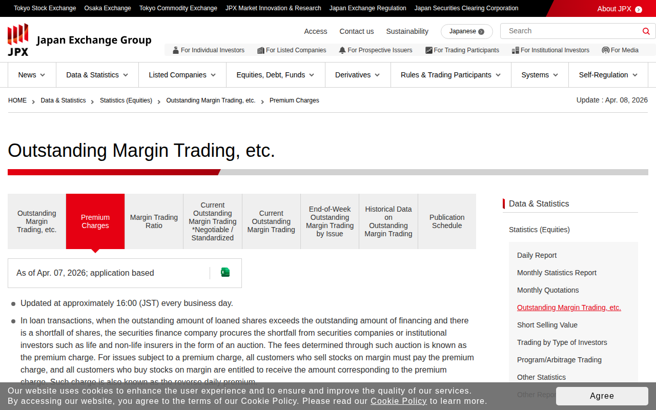Screen dimensions: 656x410
Task: Expand the Self-Regulation menu
Action: [608, 75]
